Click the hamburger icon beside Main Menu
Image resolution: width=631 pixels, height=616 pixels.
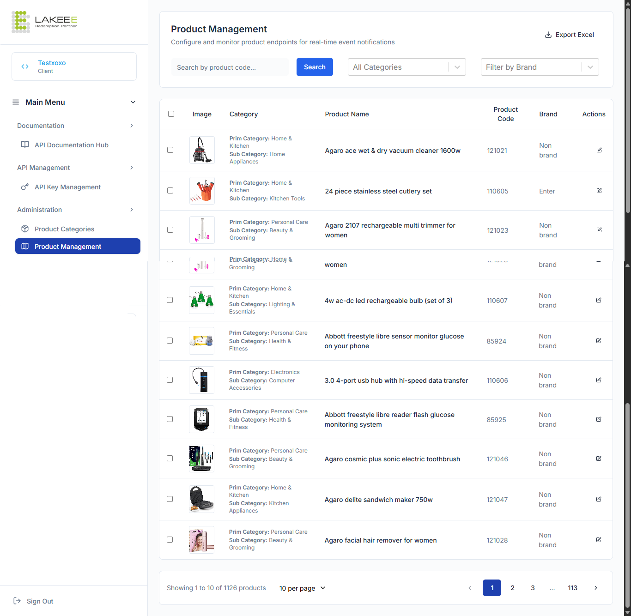click(16, 102)
